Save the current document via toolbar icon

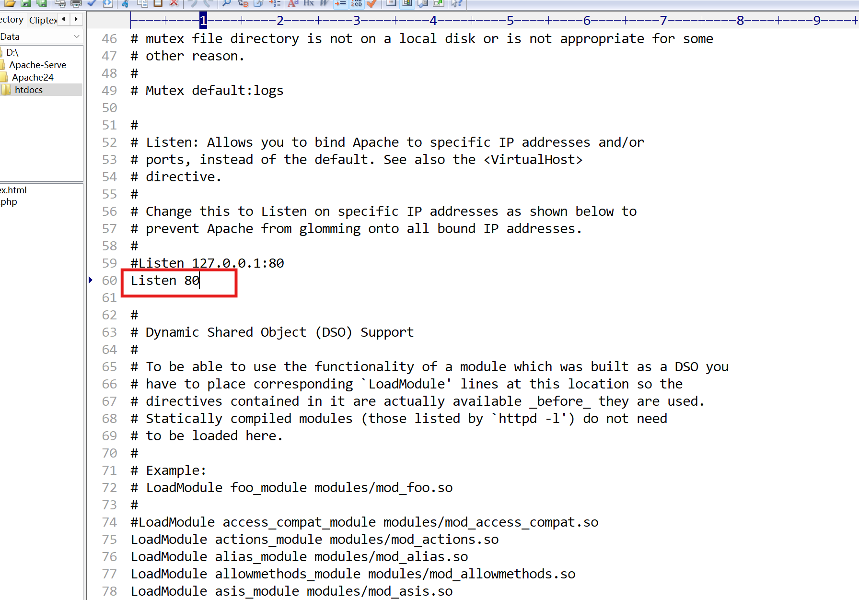coord(26,4)
